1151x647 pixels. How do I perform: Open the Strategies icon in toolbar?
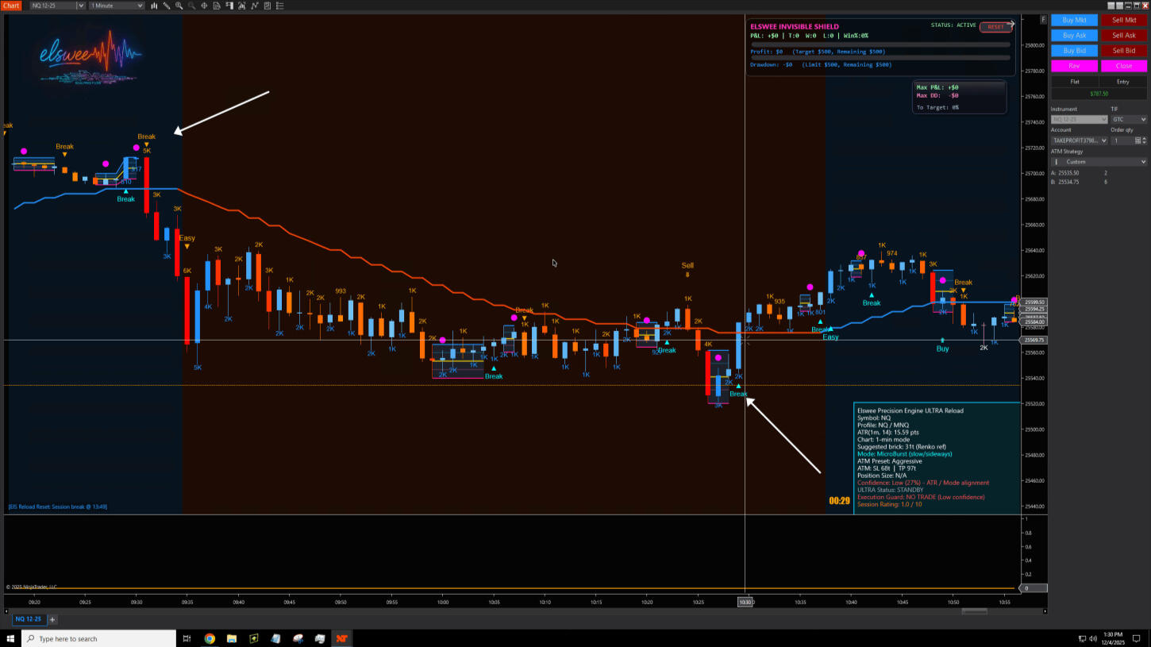tap(255, 6)
